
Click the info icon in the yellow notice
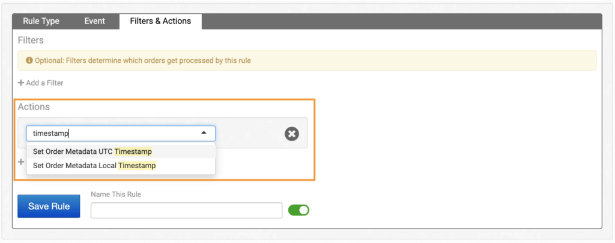(29, 60)
